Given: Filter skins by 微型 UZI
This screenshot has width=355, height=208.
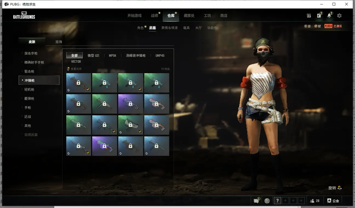Looking at the screenshot, I should [x=93, y=56].
